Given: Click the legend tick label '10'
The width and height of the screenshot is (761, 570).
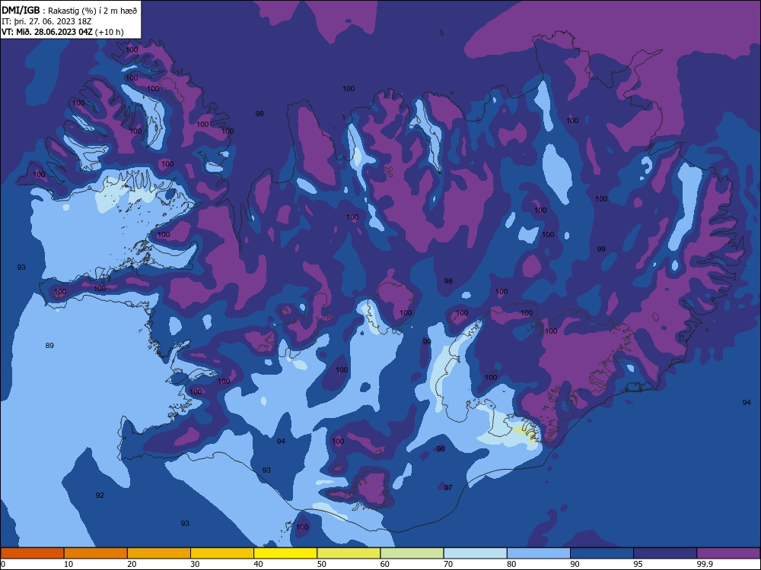Looking at the screenshot, I should click(68, 564).
